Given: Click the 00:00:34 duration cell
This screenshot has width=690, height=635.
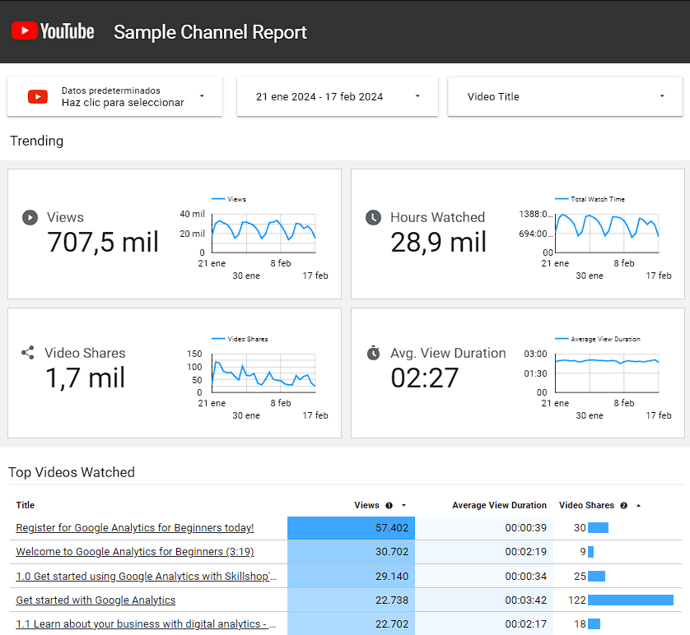Looking at the screenshot, I should 484,576.
